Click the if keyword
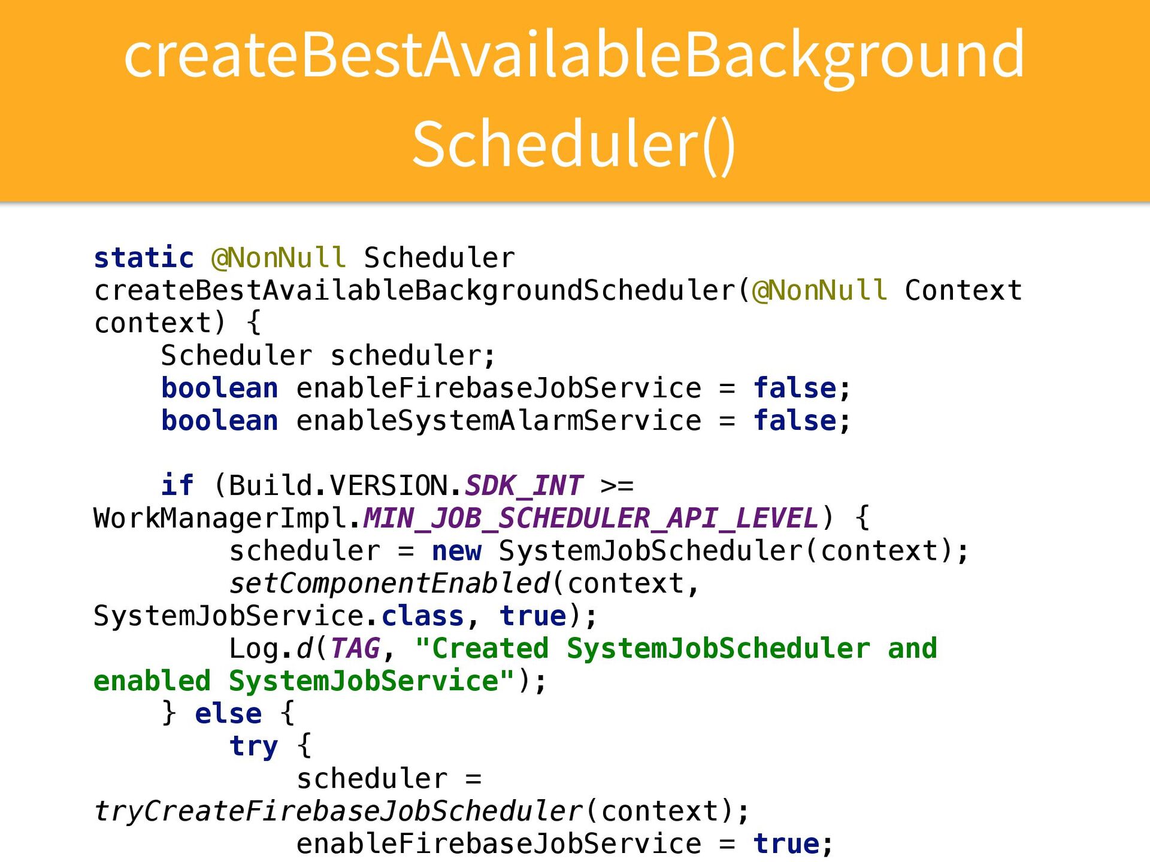1150x862 pixels. point(177,485)
